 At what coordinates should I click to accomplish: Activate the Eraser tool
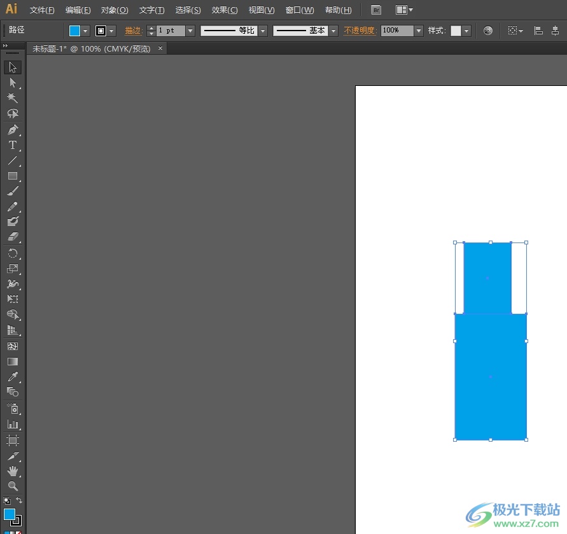coord(12,237)
